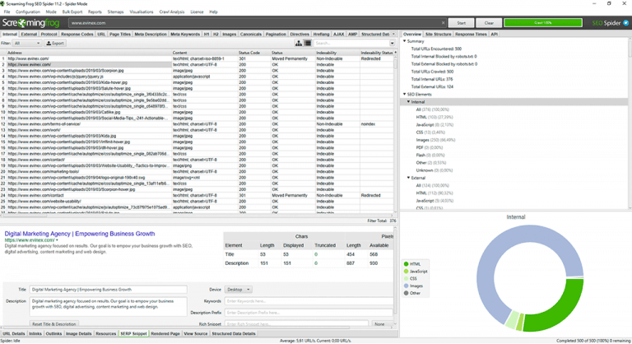The image size is (632, 344).
Task: Switch to the Canonicals tab
Action: point(251,35)
